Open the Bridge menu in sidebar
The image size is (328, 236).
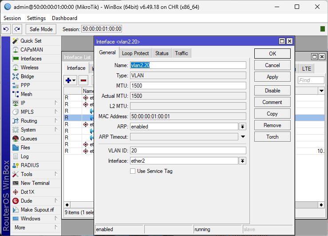pyautogui.click(x=27, y=76)
